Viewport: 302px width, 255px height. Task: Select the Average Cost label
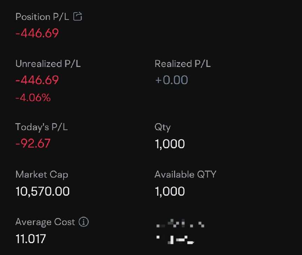(45, 222)
